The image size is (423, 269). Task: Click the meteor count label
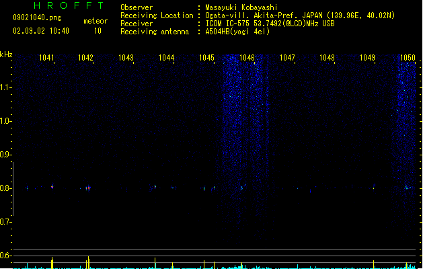click(x=95, y=21)
